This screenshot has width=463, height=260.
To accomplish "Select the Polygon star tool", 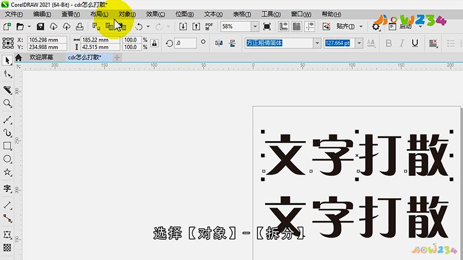I will point(8,172).
